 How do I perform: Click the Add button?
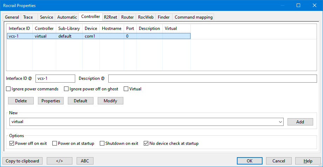point(300,122)
